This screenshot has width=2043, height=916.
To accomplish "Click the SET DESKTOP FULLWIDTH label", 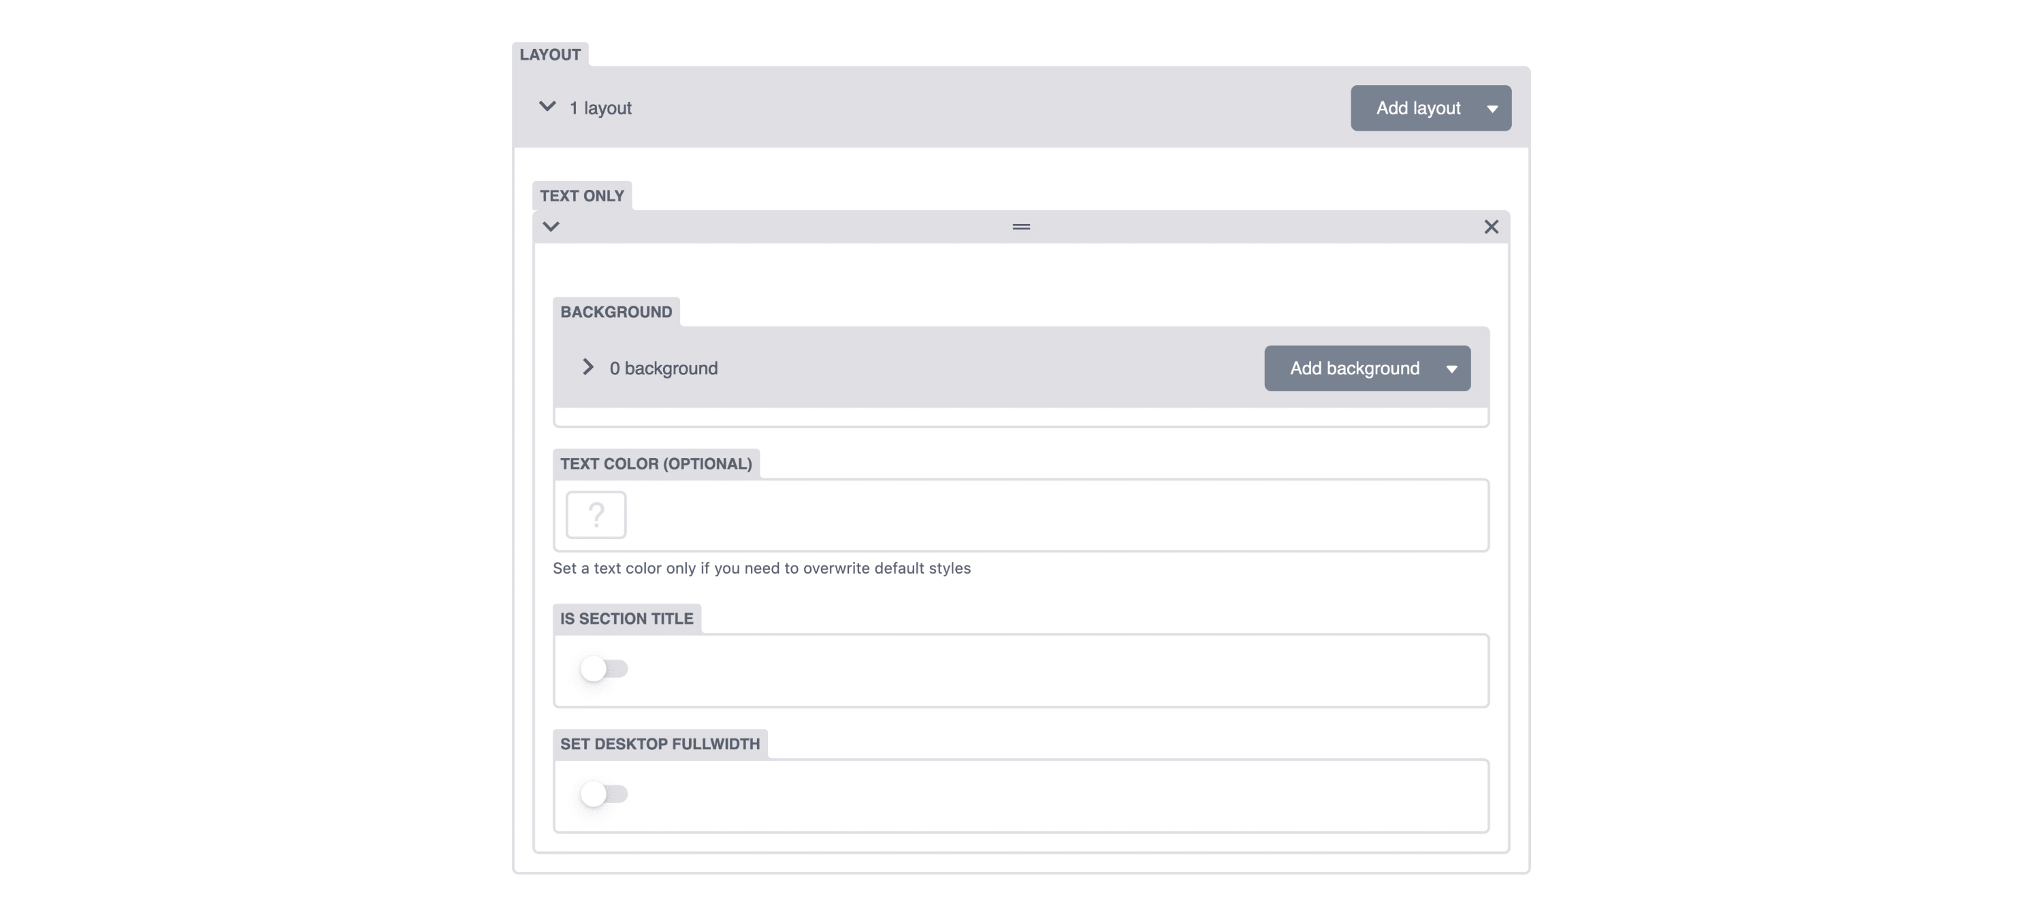I will 660,744.
